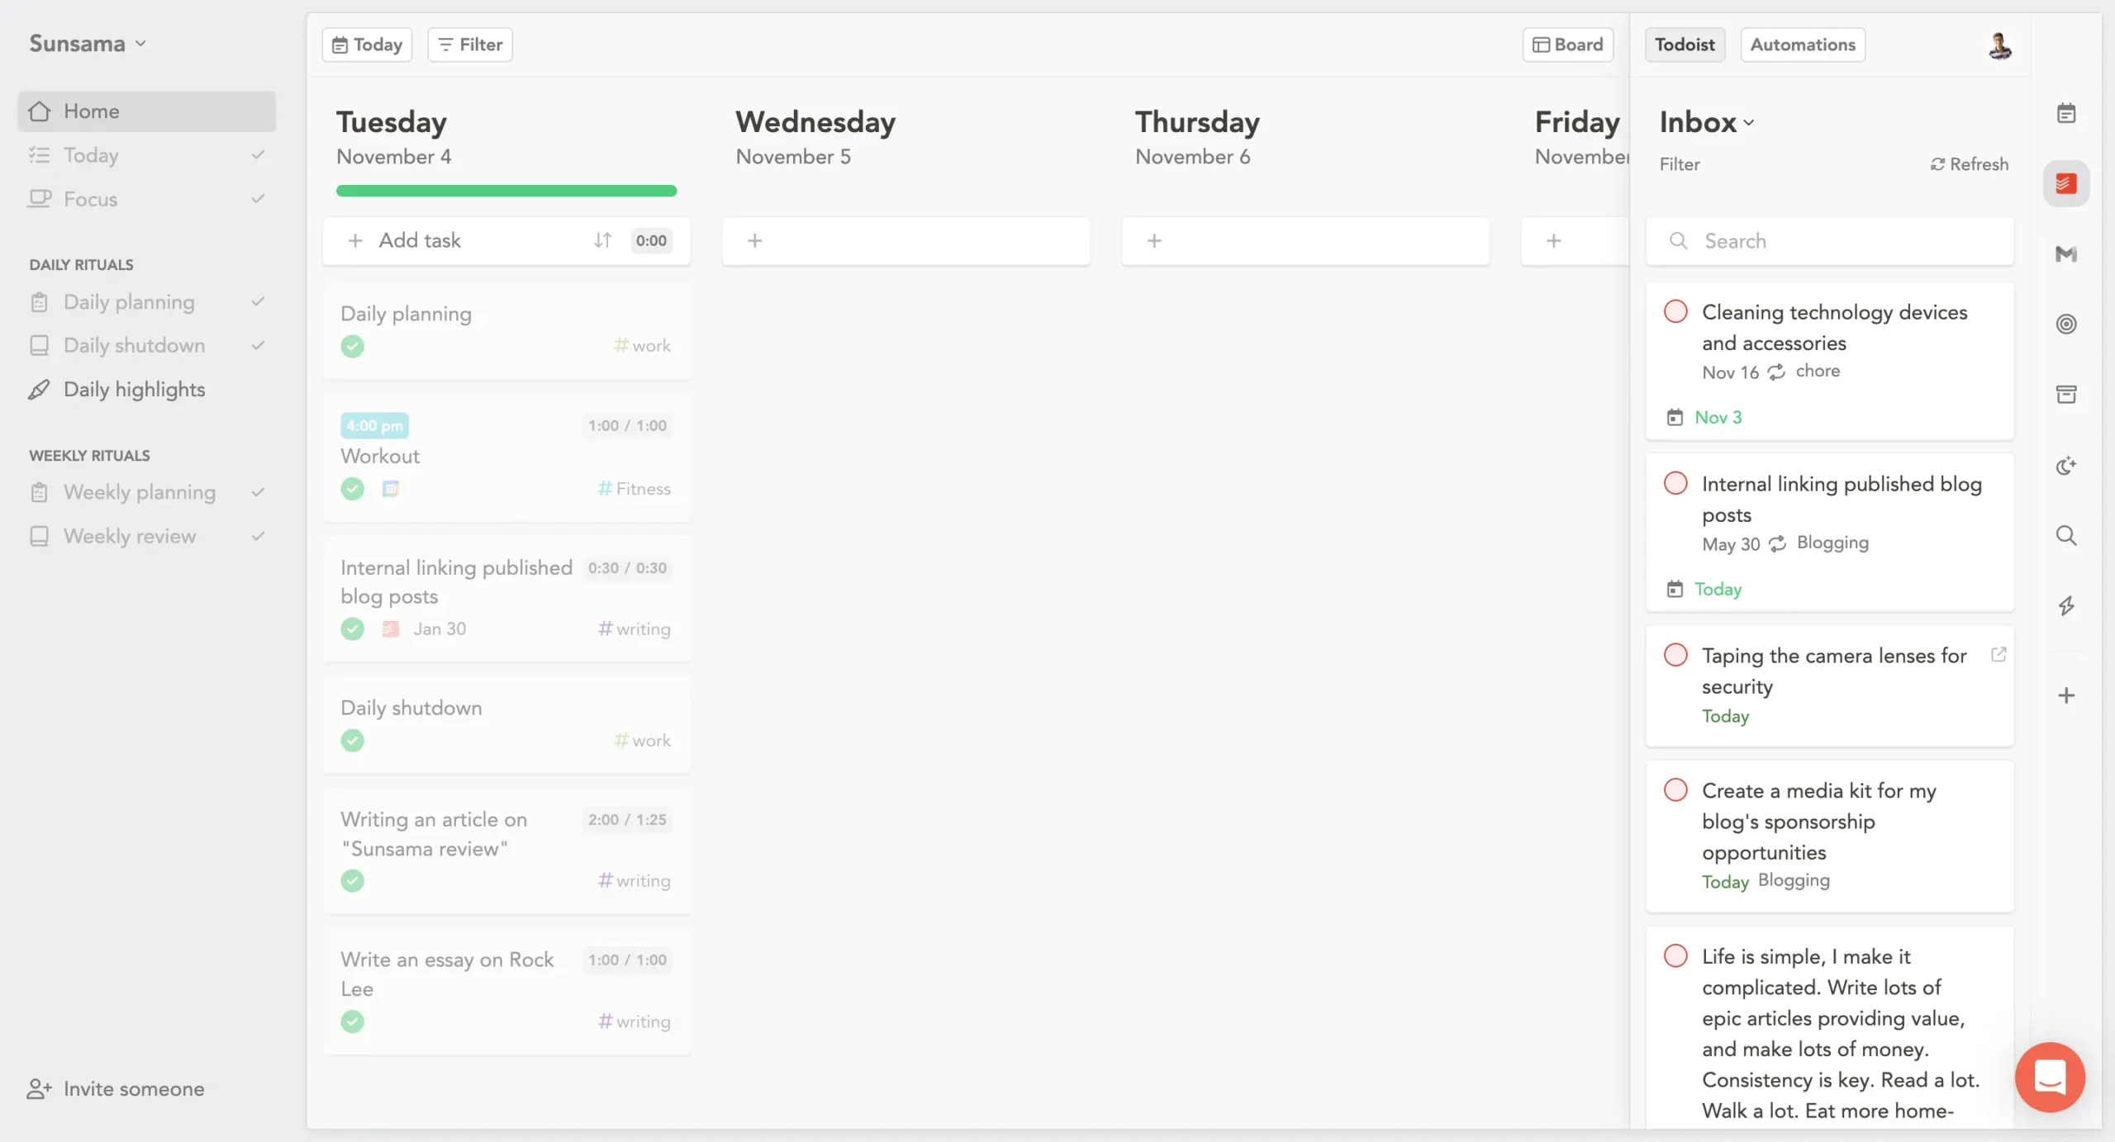
Task: Open the Gmail integration icon
Action: tap(2066, 254)
